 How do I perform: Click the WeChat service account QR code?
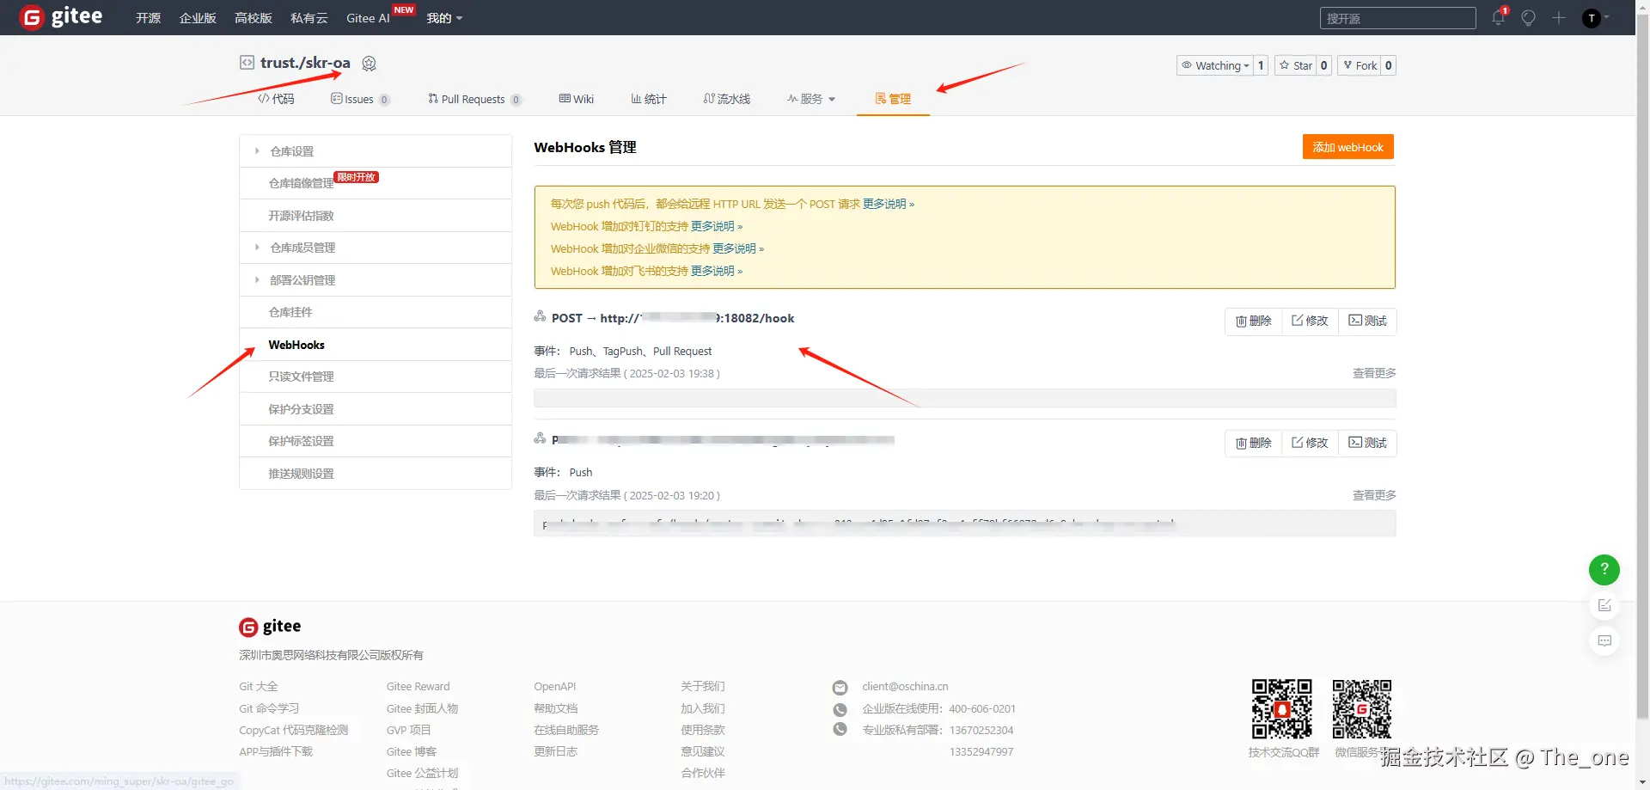coord(1362,709)
